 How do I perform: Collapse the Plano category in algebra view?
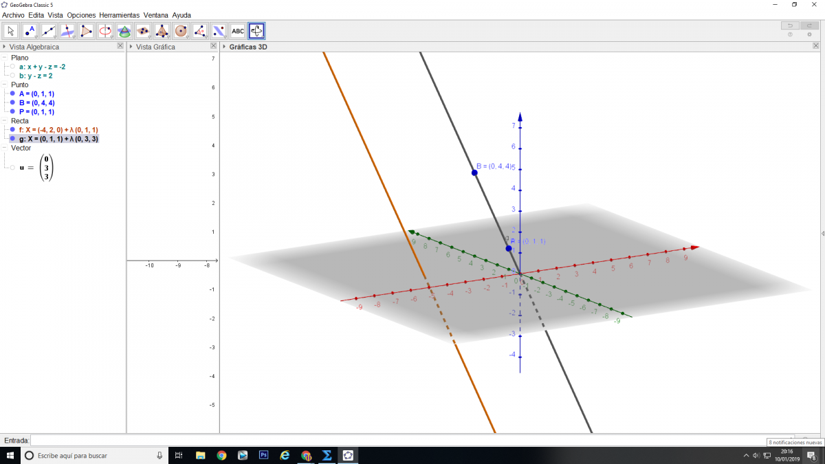[4, 58]
